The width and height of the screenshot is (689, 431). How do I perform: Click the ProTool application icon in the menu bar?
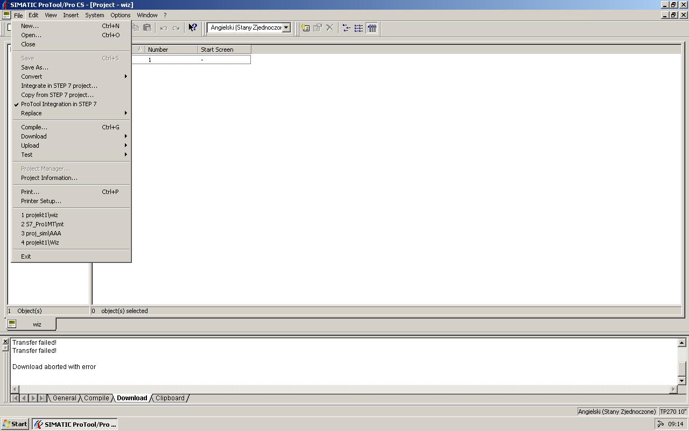6,15
